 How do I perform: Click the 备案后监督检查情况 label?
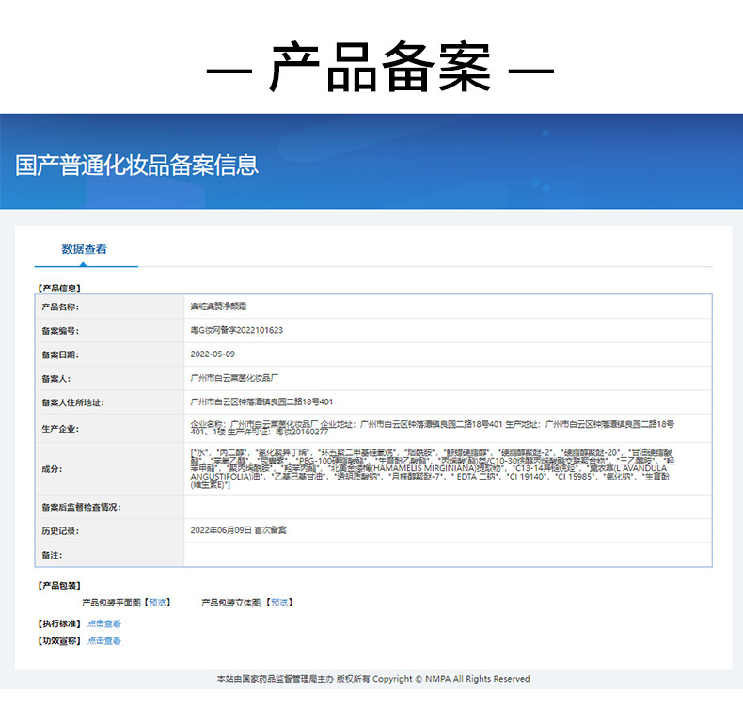81,507
